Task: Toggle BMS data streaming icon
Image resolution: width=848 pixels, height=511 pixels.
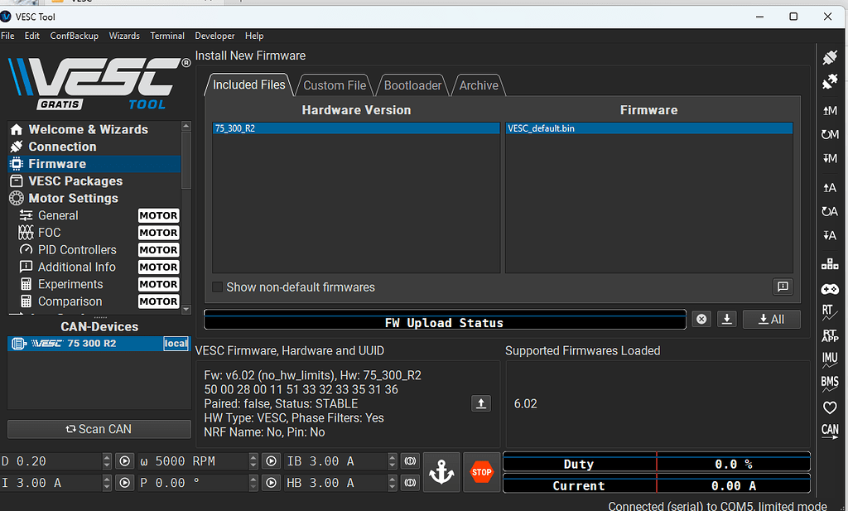Action: (830, 383)
